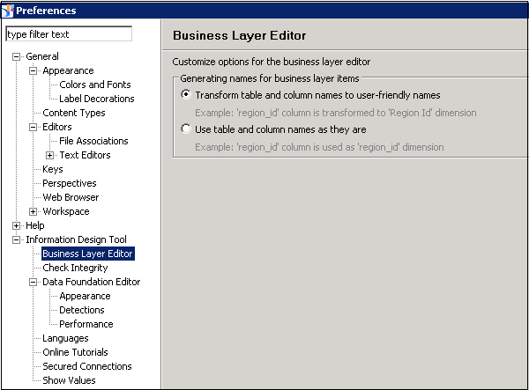Open the Secured Connections page
Screen dimensions: 529x390
(x=86, y=366)
